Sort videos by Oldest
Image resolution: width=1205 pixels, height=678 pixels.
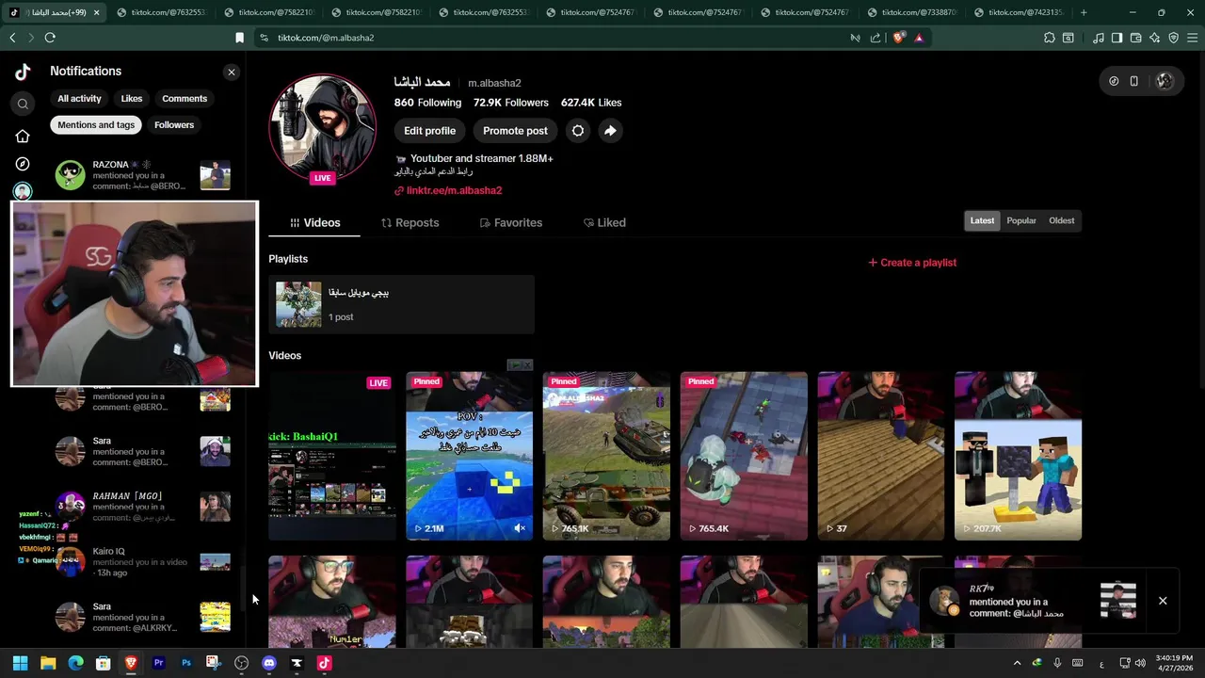[x=1061, y=220]
